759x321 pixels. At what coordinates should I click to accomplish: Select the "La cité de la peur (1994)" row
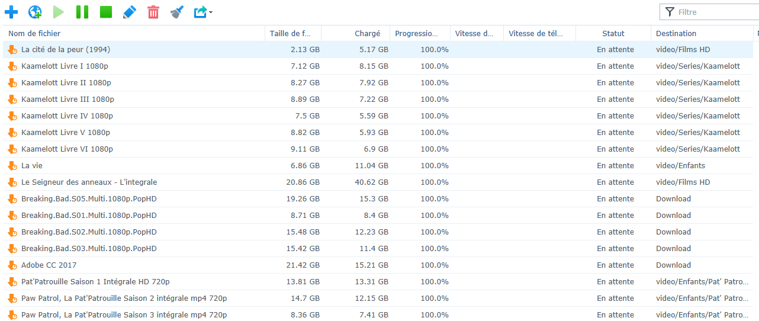(x=65, y=50)
